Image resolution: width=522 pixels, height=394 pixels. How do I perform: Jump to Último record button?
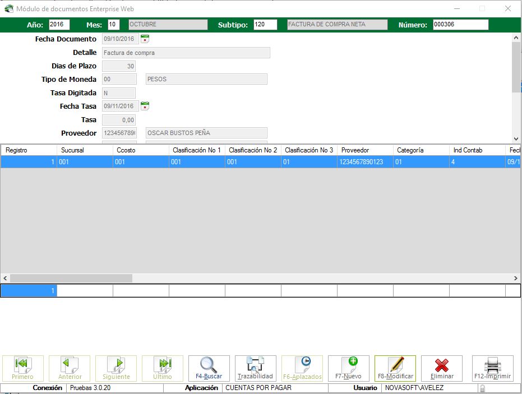pos(163,368)
